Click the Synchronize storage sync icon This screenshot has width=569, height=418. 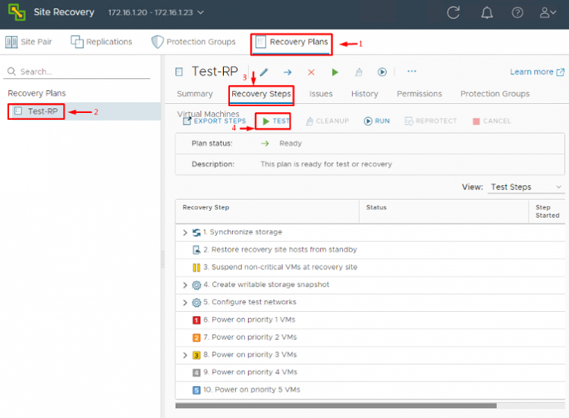(x=196, y=233)
